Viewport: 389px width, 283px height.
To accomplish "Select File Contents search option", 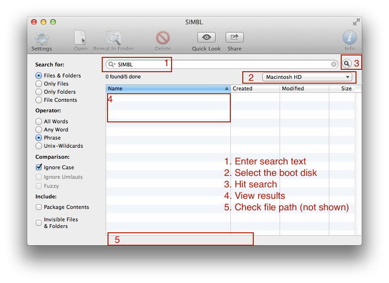I will 39,100.
